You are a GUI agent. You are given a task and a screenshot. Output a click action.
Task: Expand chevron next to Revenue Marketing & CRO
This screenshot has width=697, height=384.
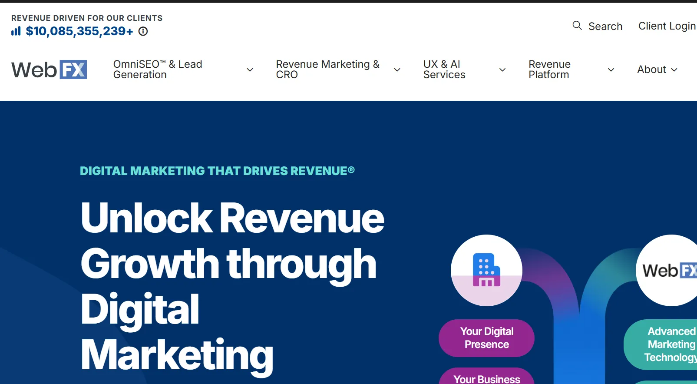[x=397, y=70]
